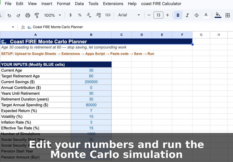The height and width of the screenshot is (162, 233).
Task: Select the Inflation Rate value 3
Action: click(91, 122)
